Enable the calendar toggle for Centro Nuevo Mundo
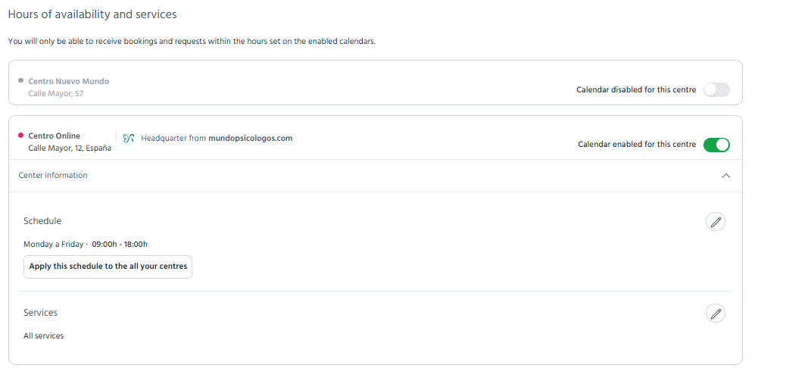 pyautogui.click(x=716, y=90)
